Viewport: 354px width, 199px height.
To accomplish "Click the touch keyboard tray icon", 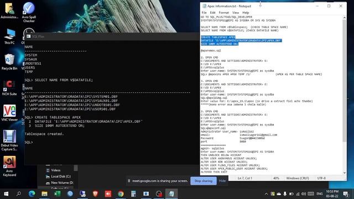I will (311, 194).
